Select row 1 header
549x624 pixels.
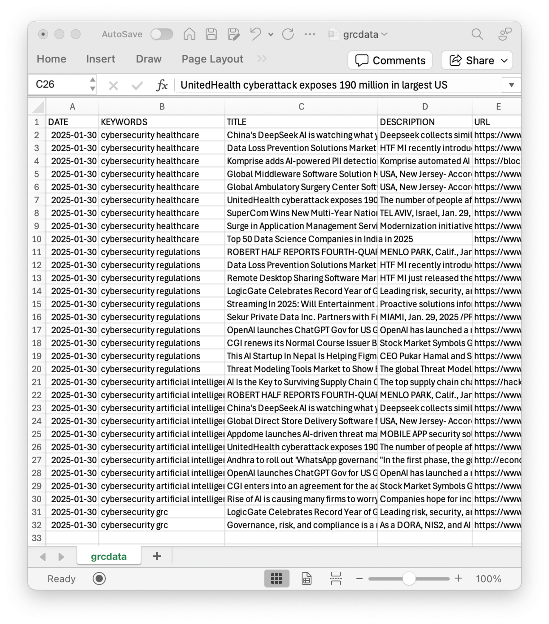[x=37, y=122]
